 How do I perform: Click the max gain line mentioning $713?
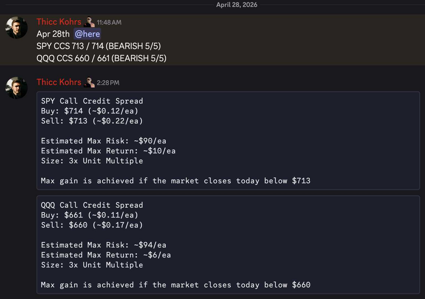[x=175, y=181]
